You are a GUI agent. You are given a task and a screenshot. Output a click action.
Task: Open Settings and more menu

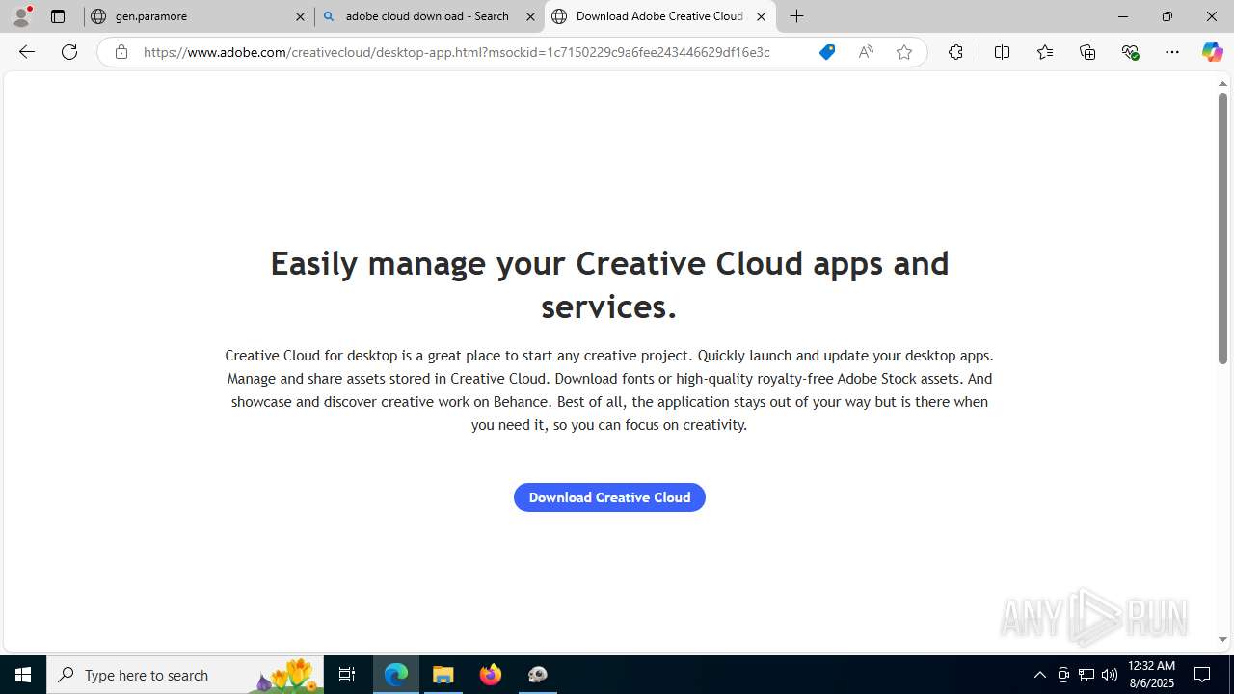coord(1172,52)
